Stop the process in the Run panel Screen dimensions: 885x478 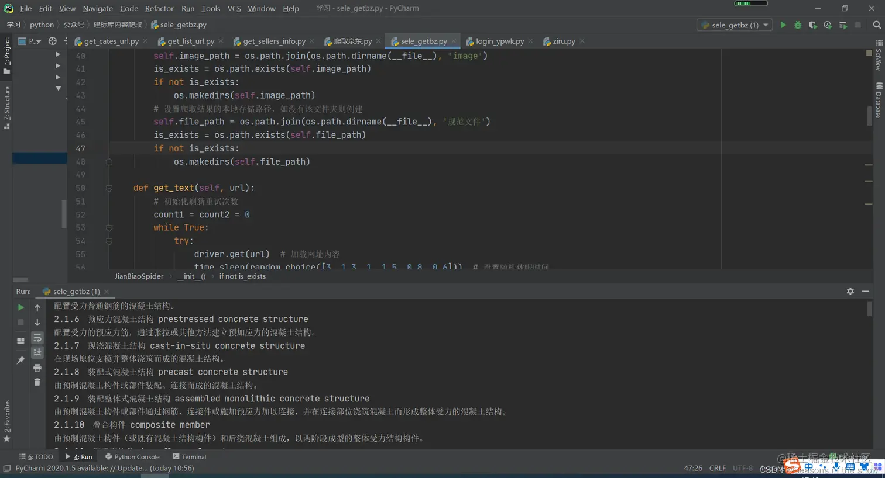tap(20, 322)
